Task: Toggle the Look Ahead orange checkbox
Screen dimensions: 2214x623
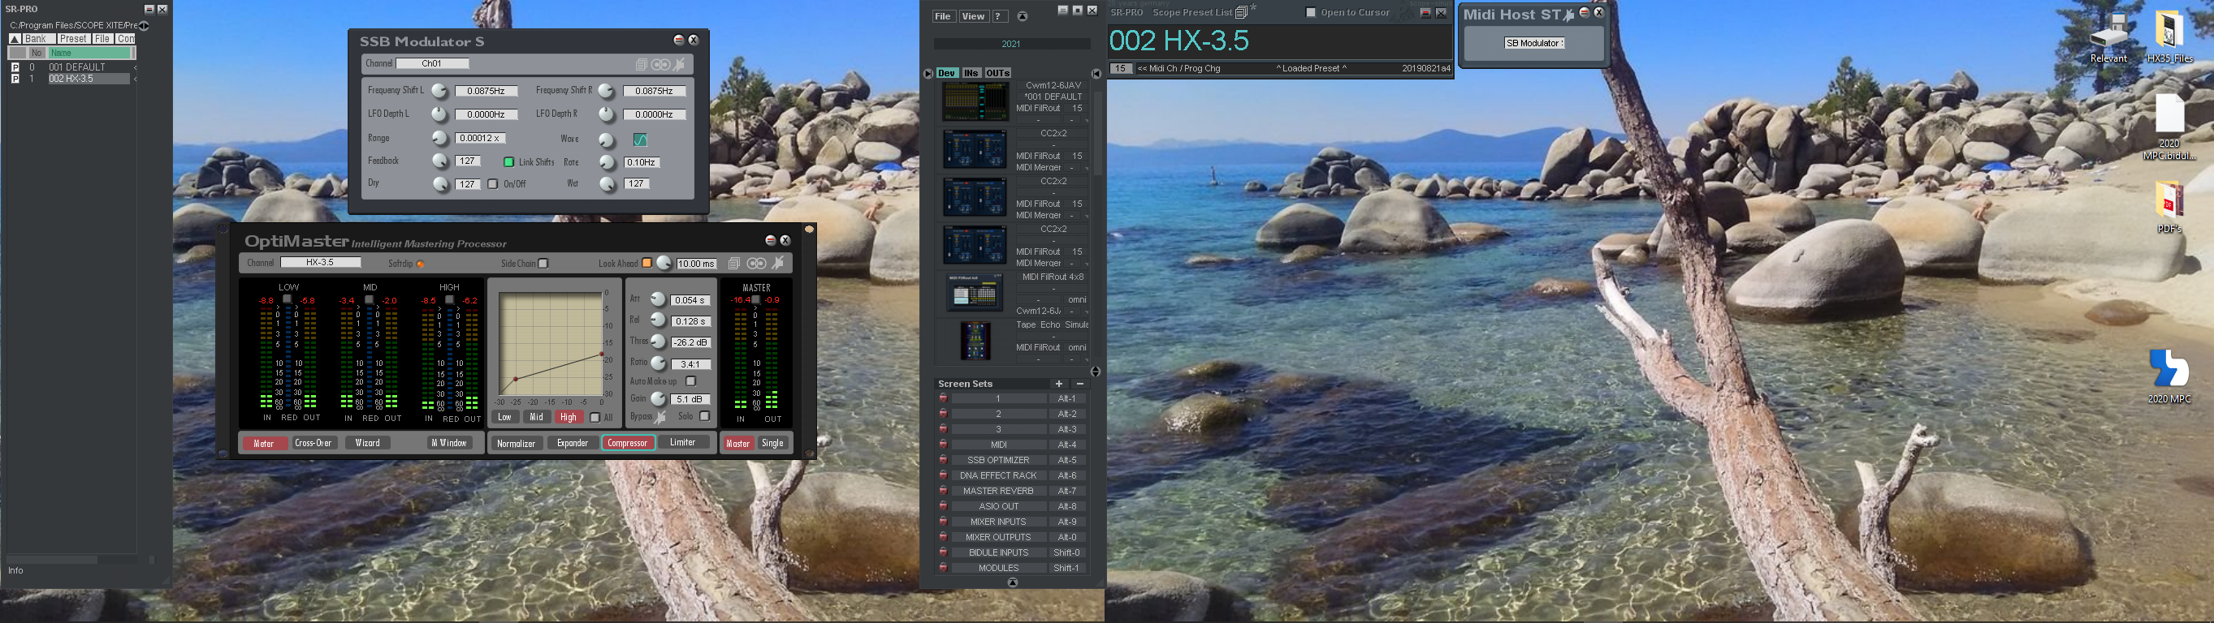Action: coord(647,264)
